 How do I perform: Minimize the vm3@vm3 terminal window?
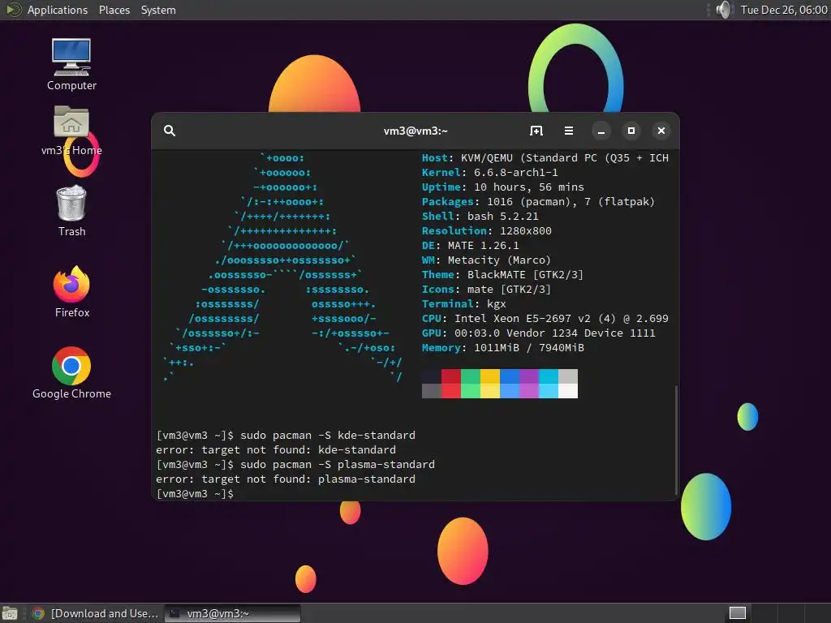pyautogui.click(x=601, y=131)
